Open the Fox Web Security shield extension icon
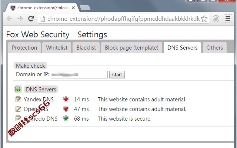Screen dimensions: 237x148 [x=216, y=19]
